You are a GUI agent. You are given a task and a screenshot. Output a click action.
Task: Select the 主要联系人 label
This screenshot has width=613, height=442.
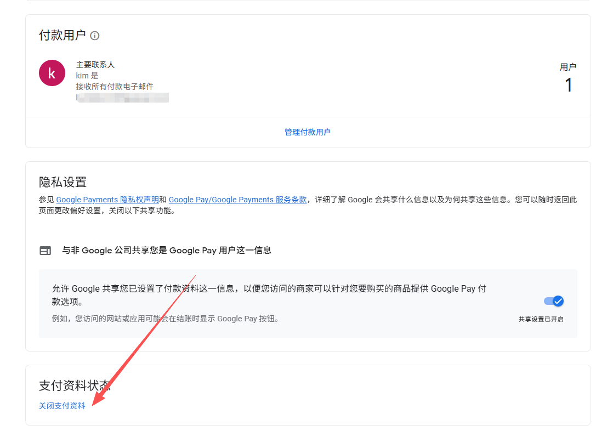pos(95,65)
